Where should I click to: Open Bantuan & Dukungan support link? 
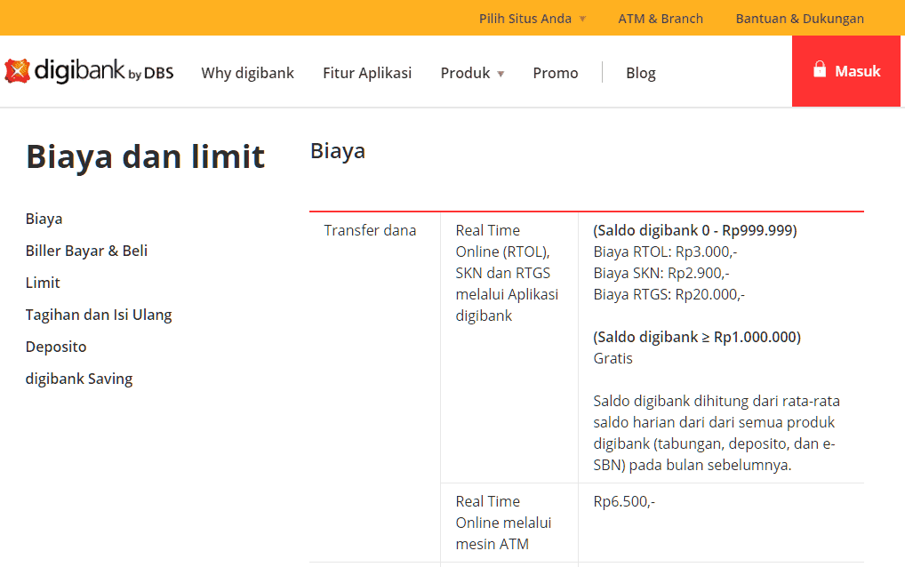[x=798, y=17]
